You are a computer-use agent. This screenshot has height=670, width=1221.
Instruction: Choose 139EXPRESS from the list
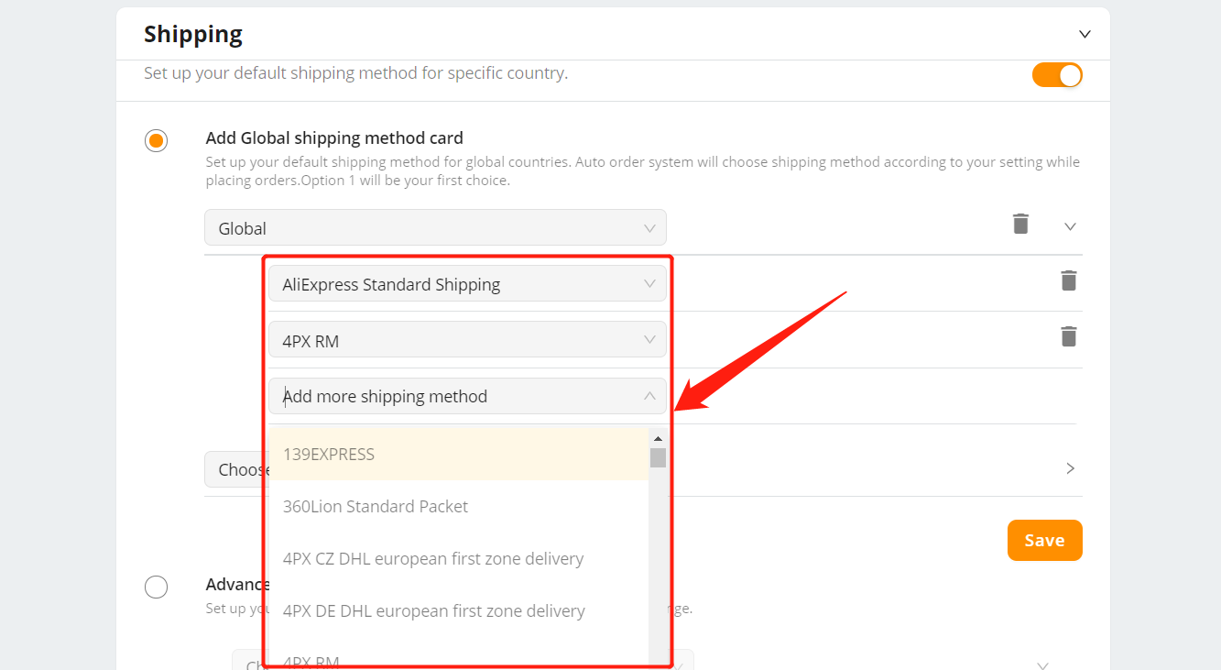click(x=458, y=454)
